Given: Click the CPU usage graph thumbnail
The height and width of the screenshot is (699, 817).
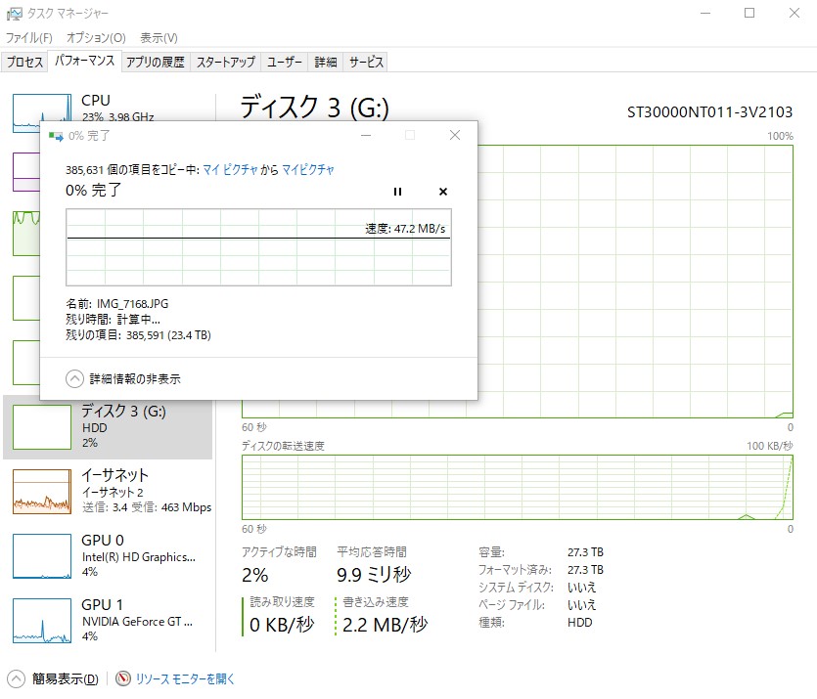Looking at the screenshot, I should 42,108.
